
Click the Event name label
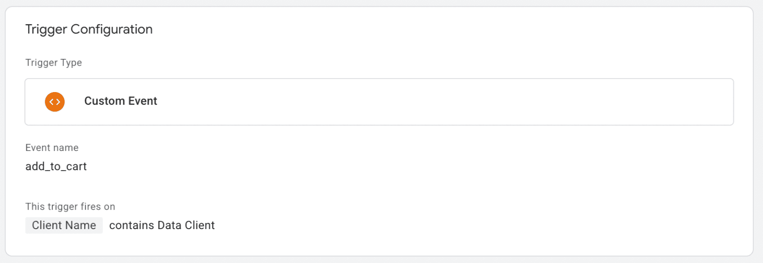(x=52, y=148)
